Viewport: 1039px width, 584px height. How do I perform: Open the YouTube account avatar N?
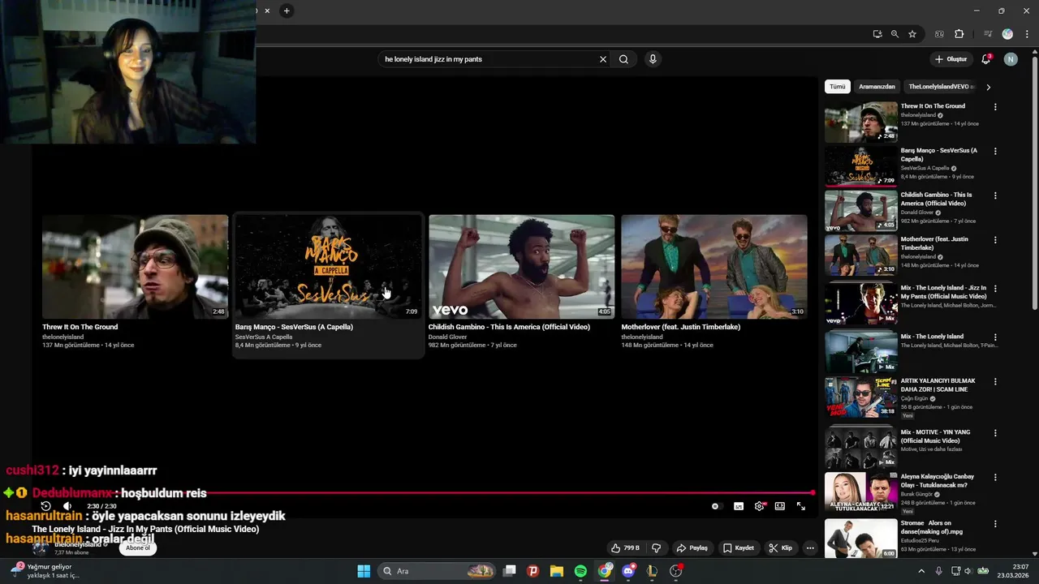(x=1011, y=59)
